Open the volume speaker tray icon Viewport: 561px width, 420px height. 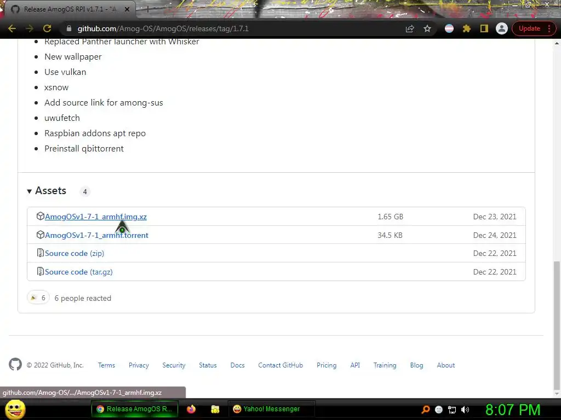465,410
